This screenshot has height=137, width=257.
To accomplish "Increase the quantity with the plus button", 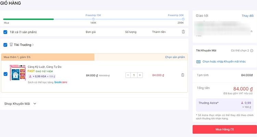I will [140, 75].
